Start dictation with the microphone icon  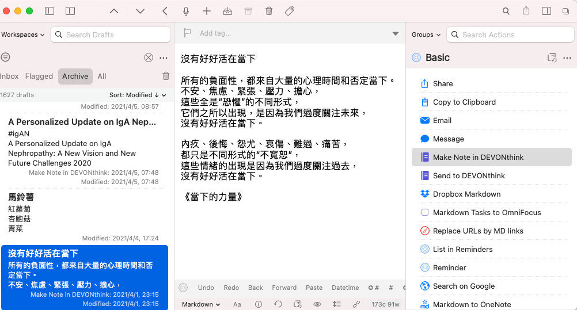186,11
